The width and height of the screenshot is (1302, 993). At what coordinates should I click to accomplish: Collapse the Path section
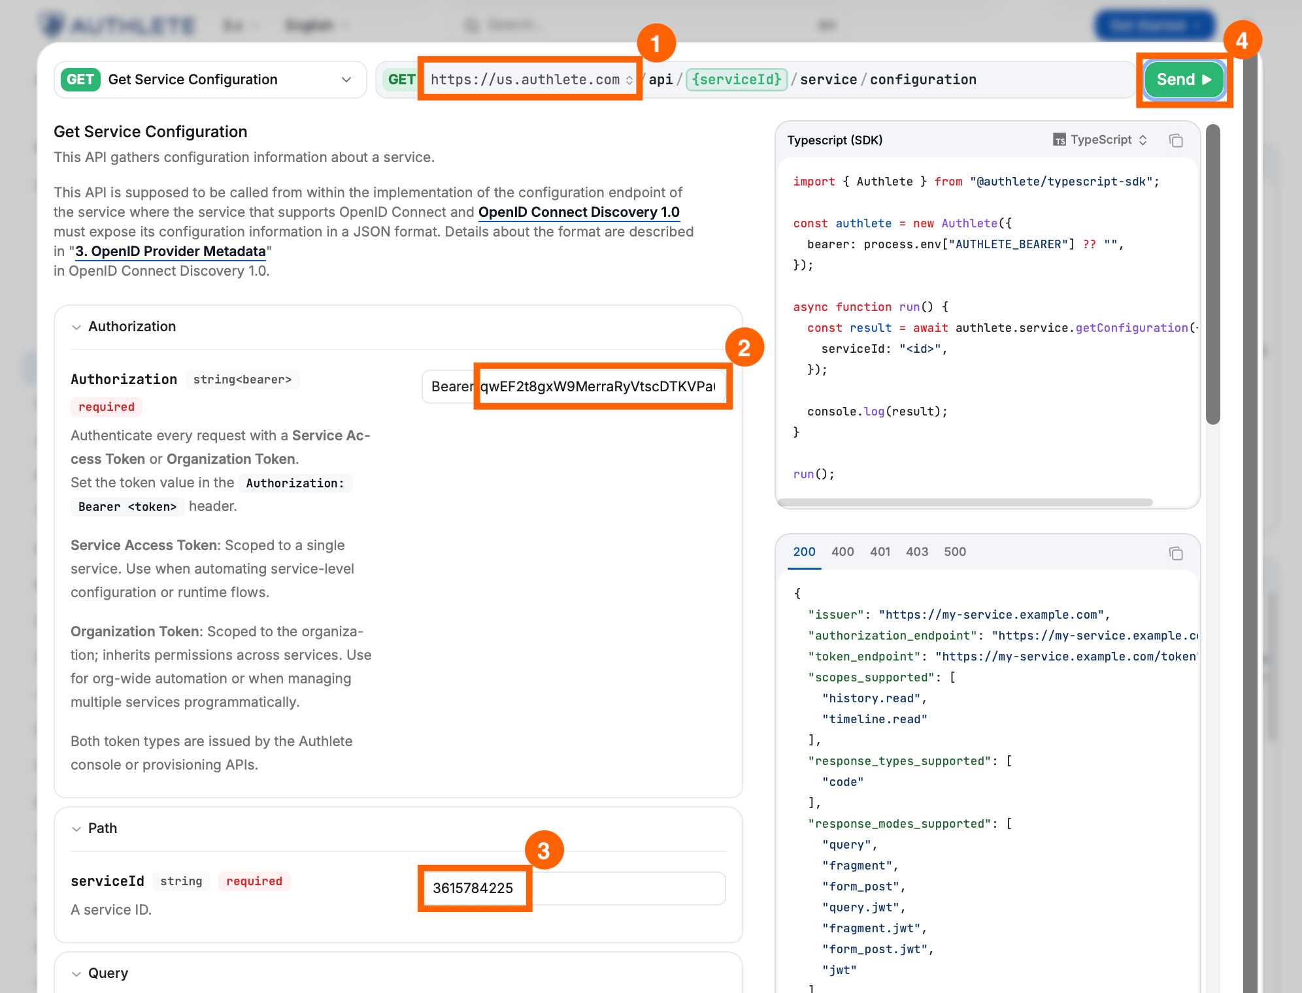click(x=94, y=828)
